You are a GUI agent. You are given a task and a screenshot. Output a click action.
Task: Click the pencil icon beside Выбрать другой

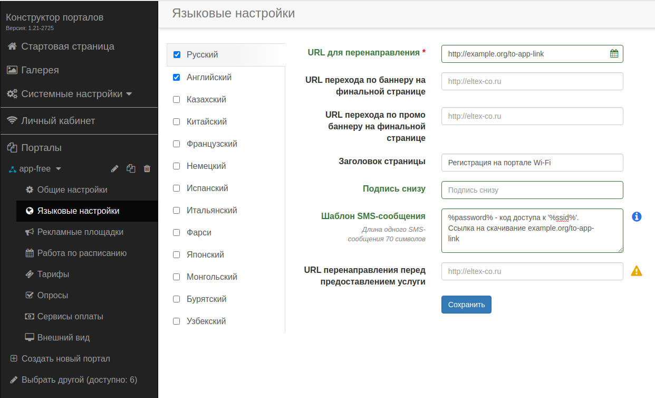tap(14, 380)
